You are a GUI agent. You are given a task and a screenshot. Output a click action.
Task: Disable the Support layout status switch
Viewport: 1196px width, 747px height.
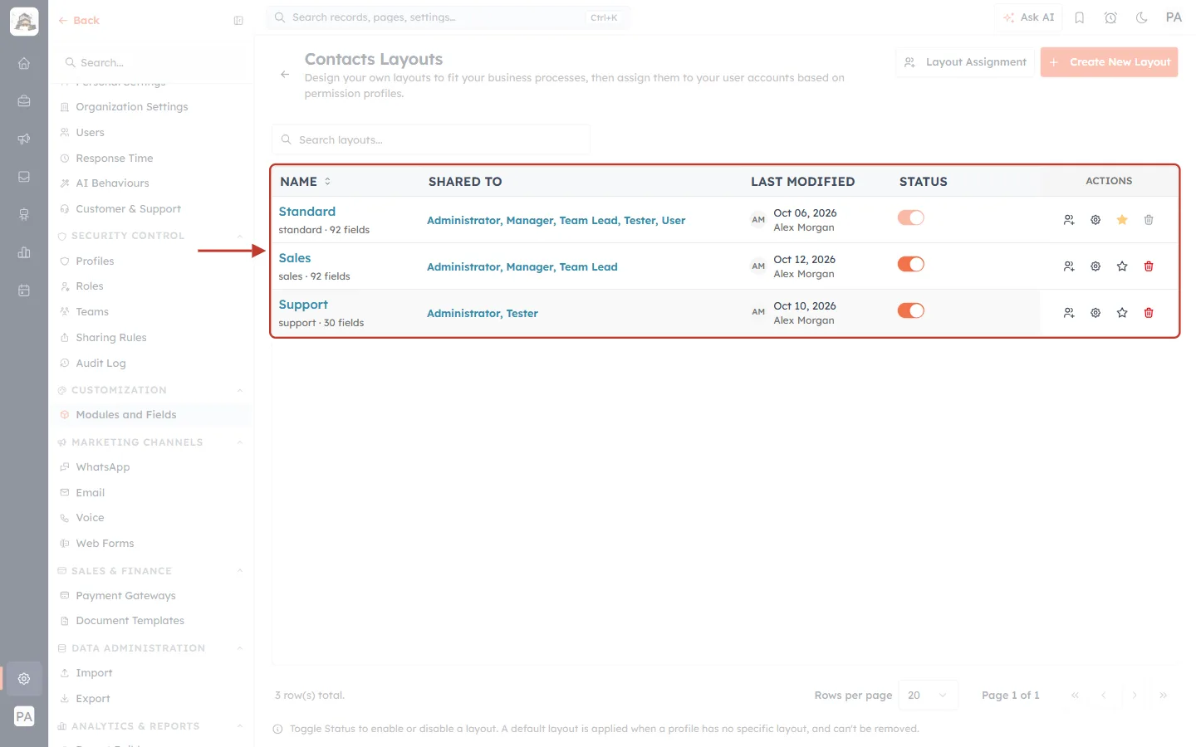[911, 310]
